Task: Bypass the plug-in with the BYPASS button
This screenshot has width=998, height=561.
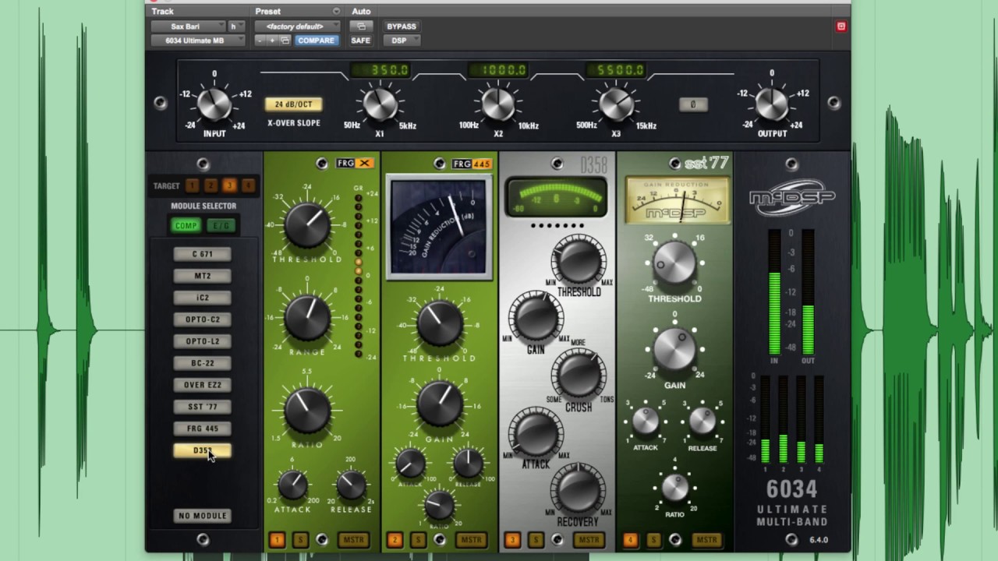Action: 402,26
